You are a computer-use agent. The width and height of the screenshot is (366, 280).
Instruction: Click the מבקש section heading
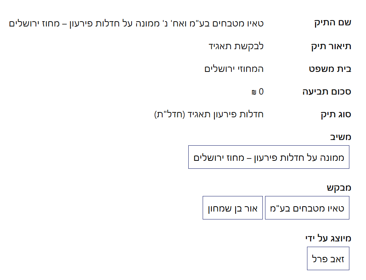pyautogui.click(x=339, y=187)
